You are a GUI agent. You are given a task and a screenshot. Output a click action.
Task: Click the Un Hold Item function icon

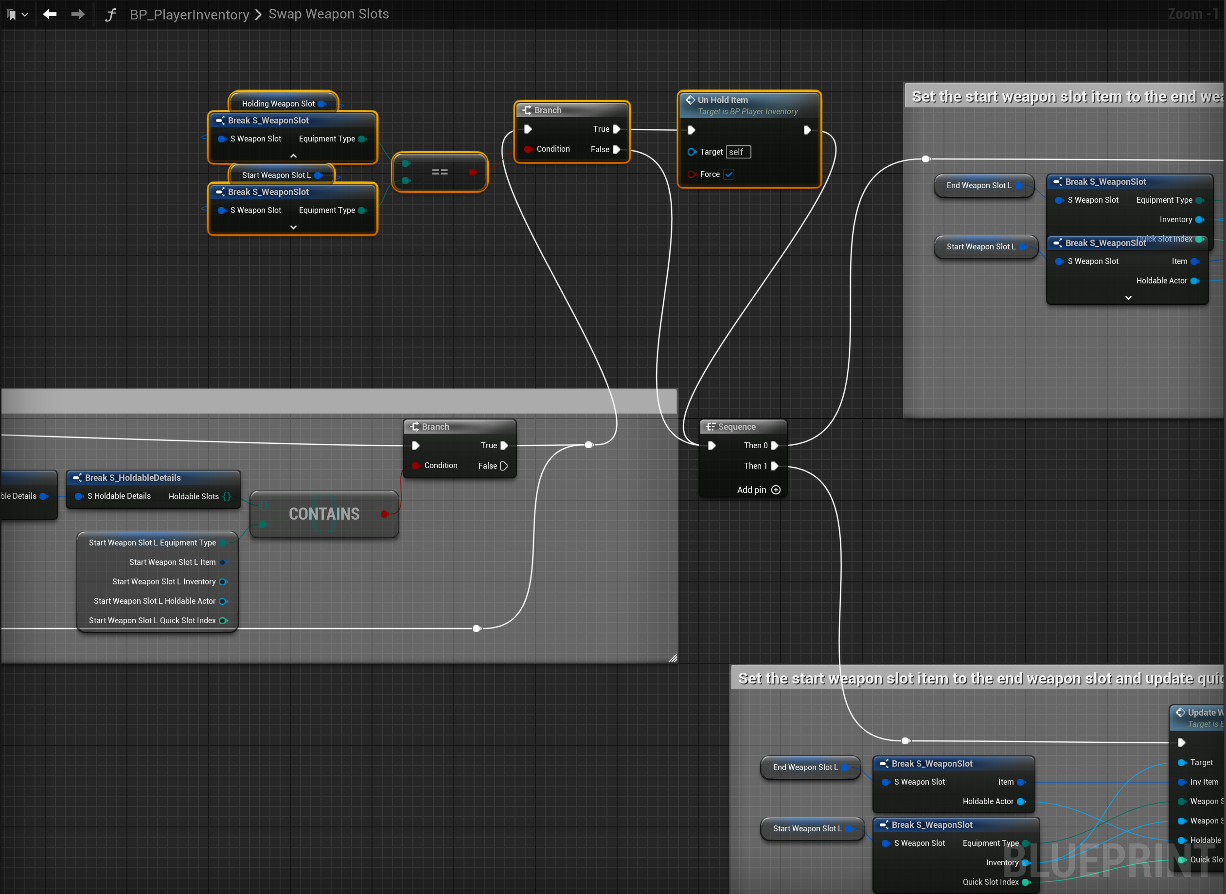(690, 100)
